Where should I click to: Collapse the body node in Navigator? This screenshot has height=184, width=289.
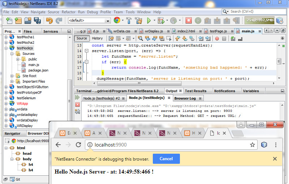click(12, 159)
